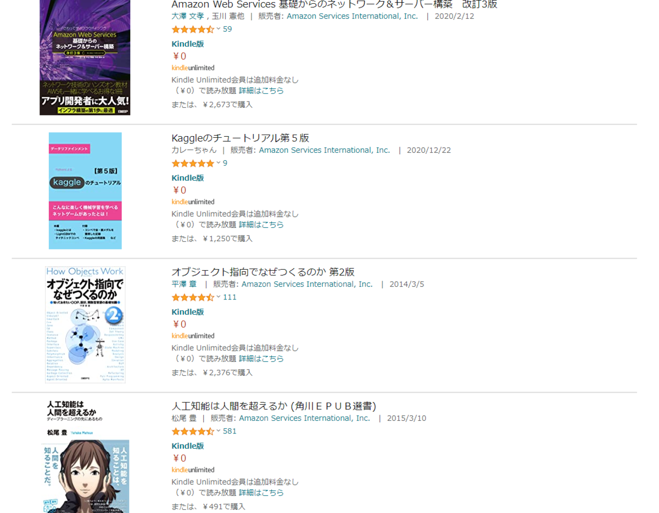Click author name カレーちゃん
The image size is (659, 513).
tap(194, 150)
